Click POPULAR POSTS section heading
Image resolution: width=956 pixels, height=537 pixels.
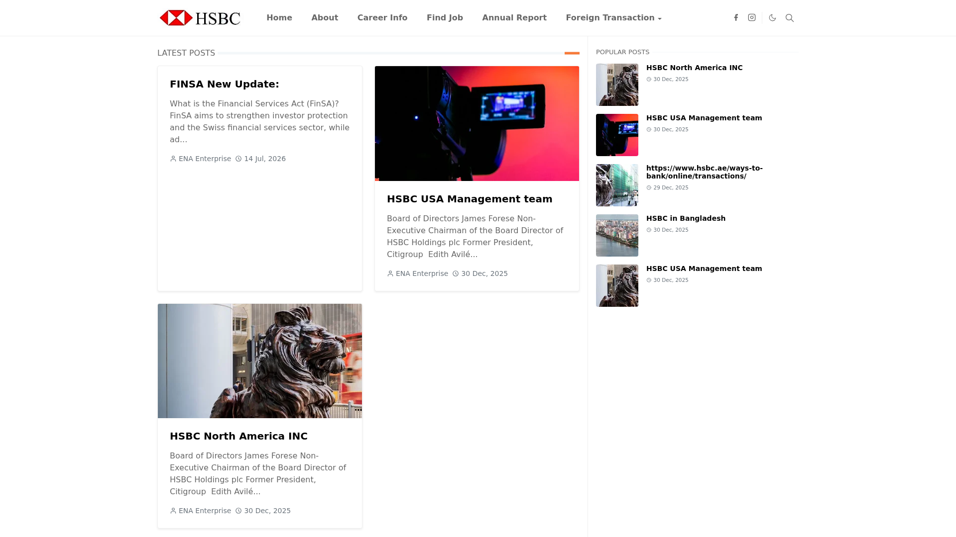click(622, 52)
